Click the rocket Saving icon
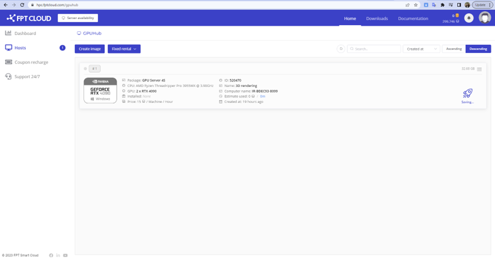495x259 pixels. (x=468, y=94)
